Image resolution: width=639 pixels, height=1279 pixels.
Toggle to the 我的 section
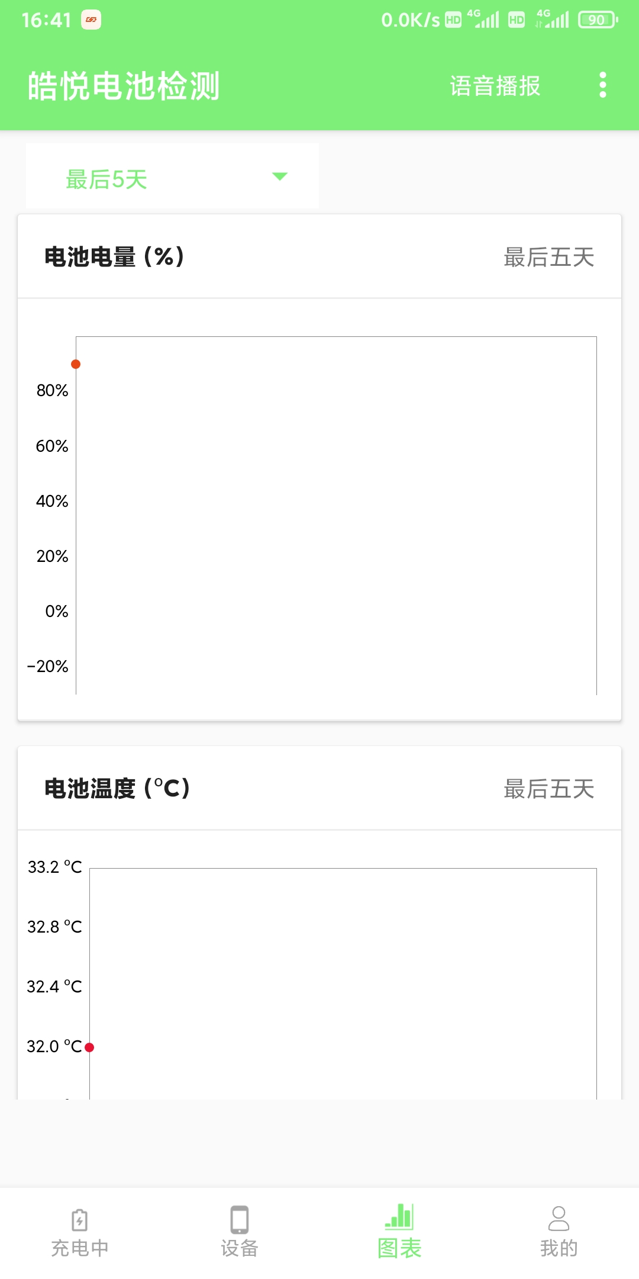[559, 1235]
